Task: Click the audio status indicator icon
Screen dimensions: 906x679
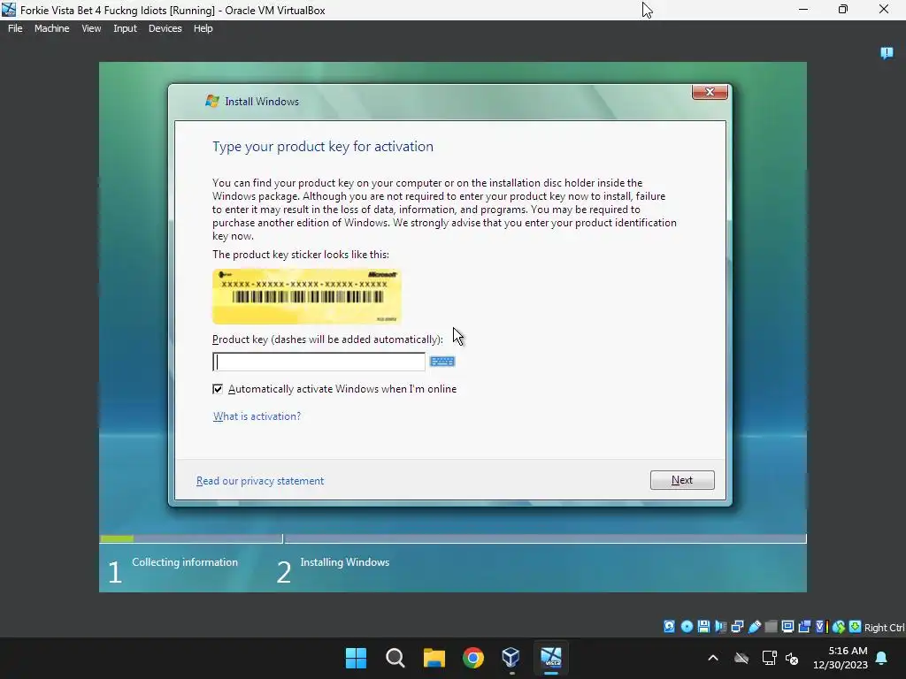Action: click(720, 627)
